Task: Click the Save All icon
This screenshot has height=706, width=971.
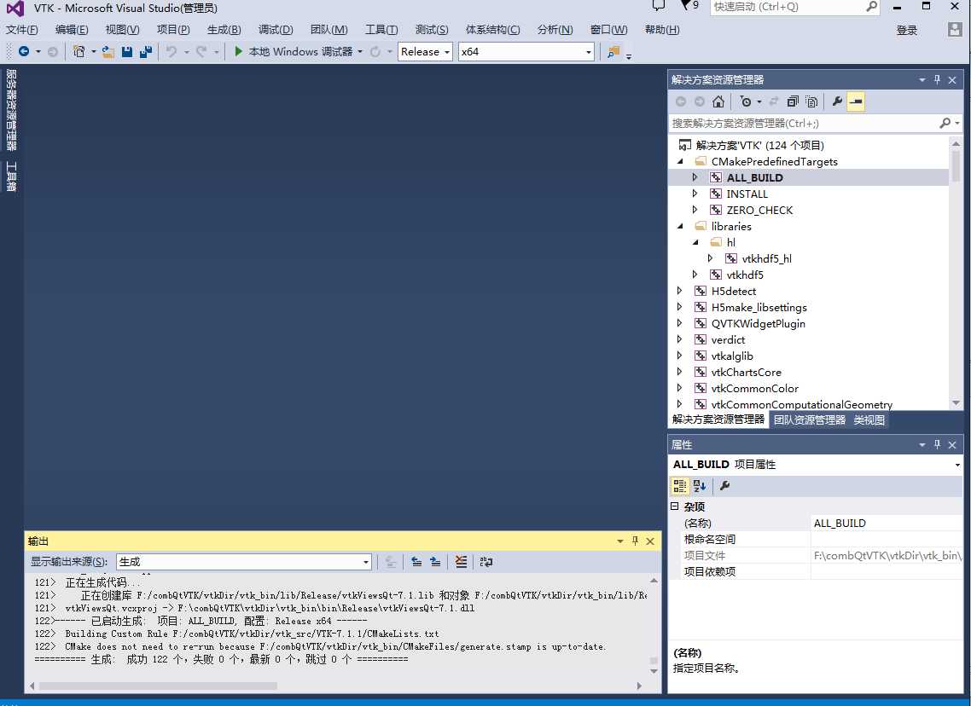Action: [146, 52]
